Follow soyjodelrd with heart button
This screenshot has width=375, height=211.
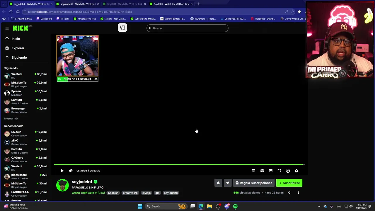pos(228,183)
